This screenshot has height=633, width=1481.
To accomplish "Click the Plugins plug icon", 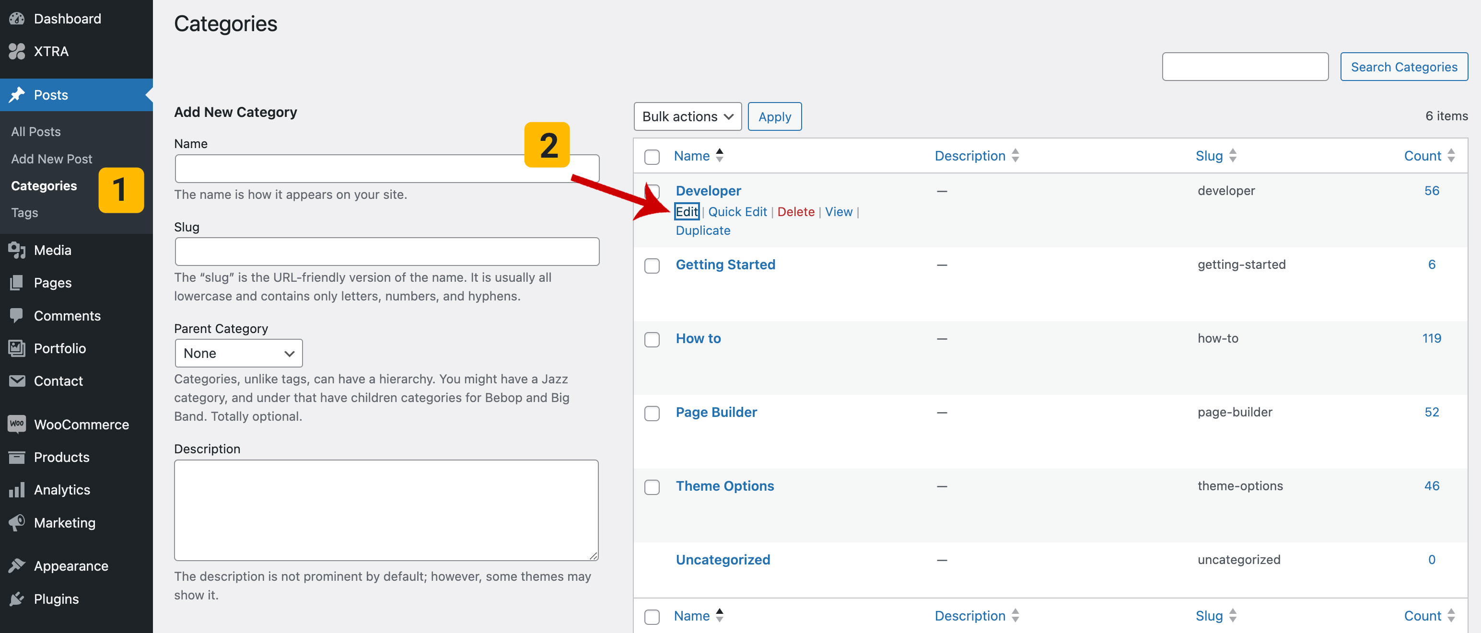I will click(17, 598).
